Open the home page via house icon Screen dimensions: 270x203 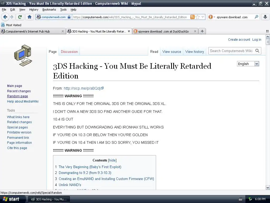[30, 17]
